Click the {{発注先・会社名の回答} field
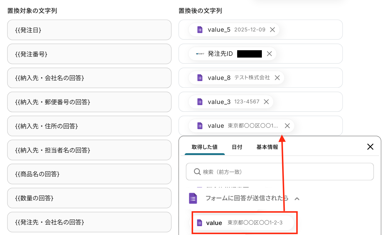The width and height of the screenshot is (385, 235). click(x=89, y=222)
